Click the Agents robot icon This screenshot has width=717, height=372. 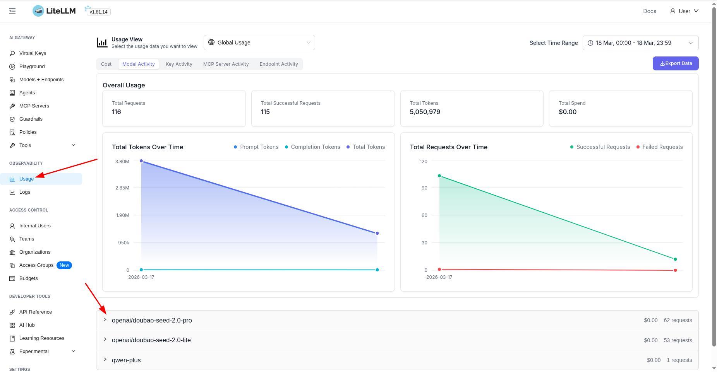point(12,93)
